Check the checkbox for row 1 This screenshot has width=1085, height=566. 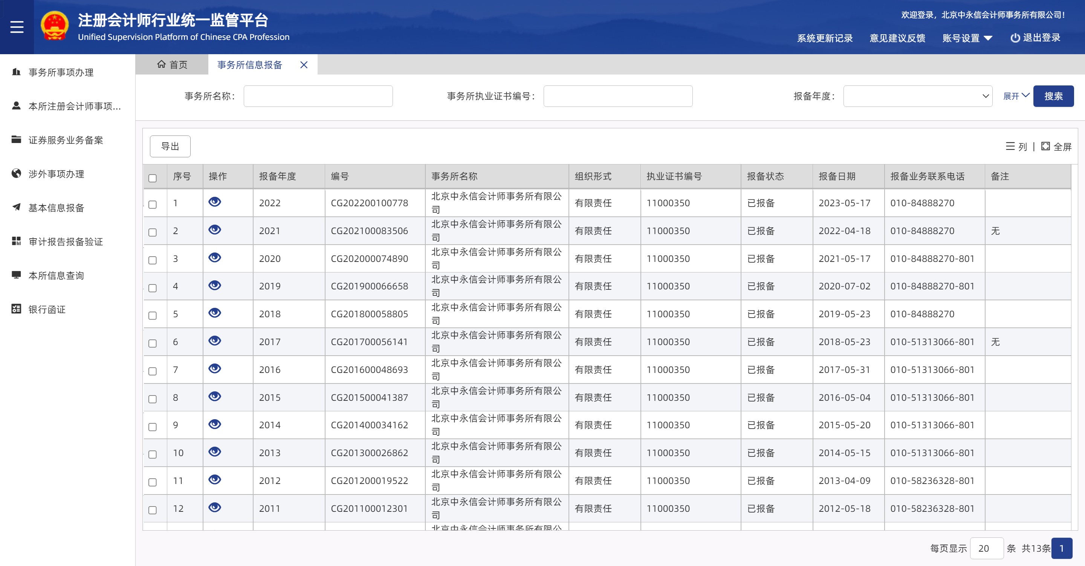click(x=153, y=204)
